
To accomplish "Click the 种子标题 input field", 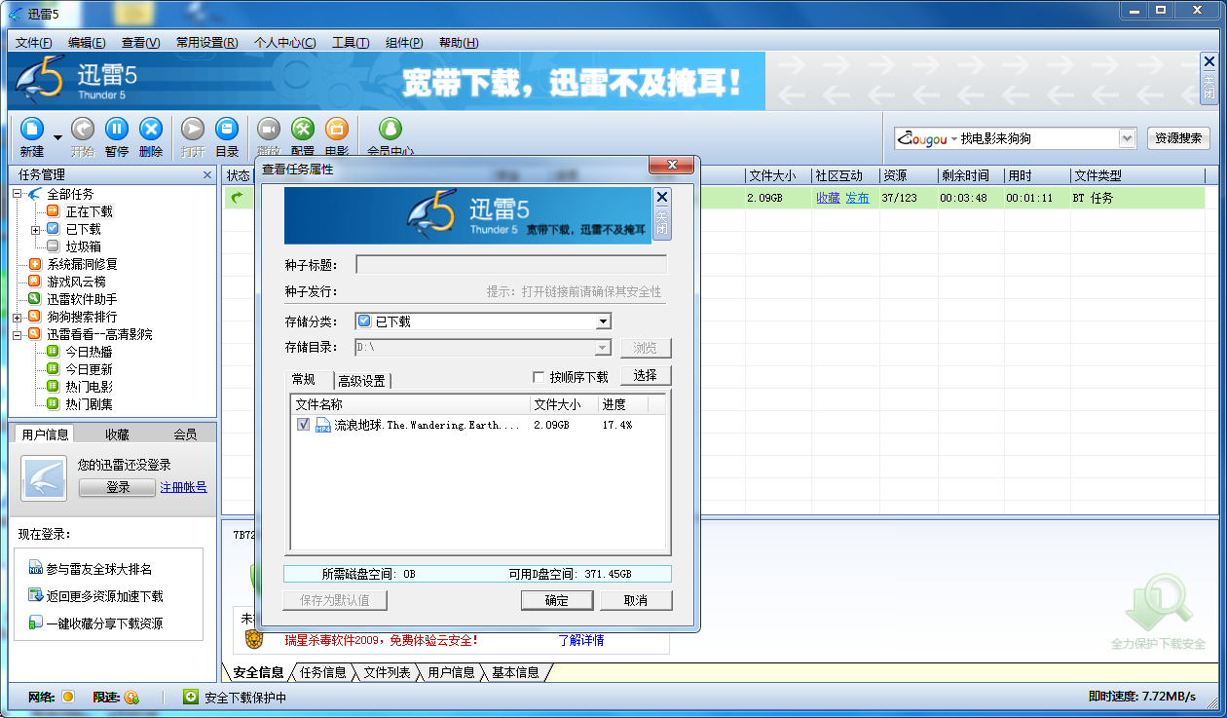I will point(511,264).
